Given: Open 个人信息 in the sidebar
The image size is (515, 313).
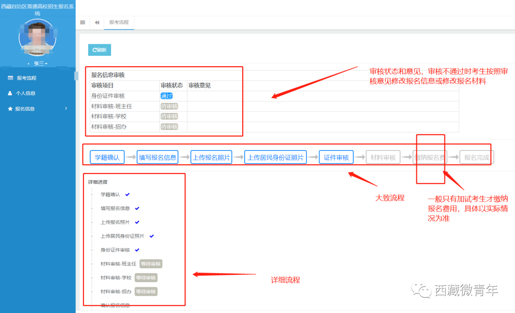Looking at the screenshot, I should (26, 93).
